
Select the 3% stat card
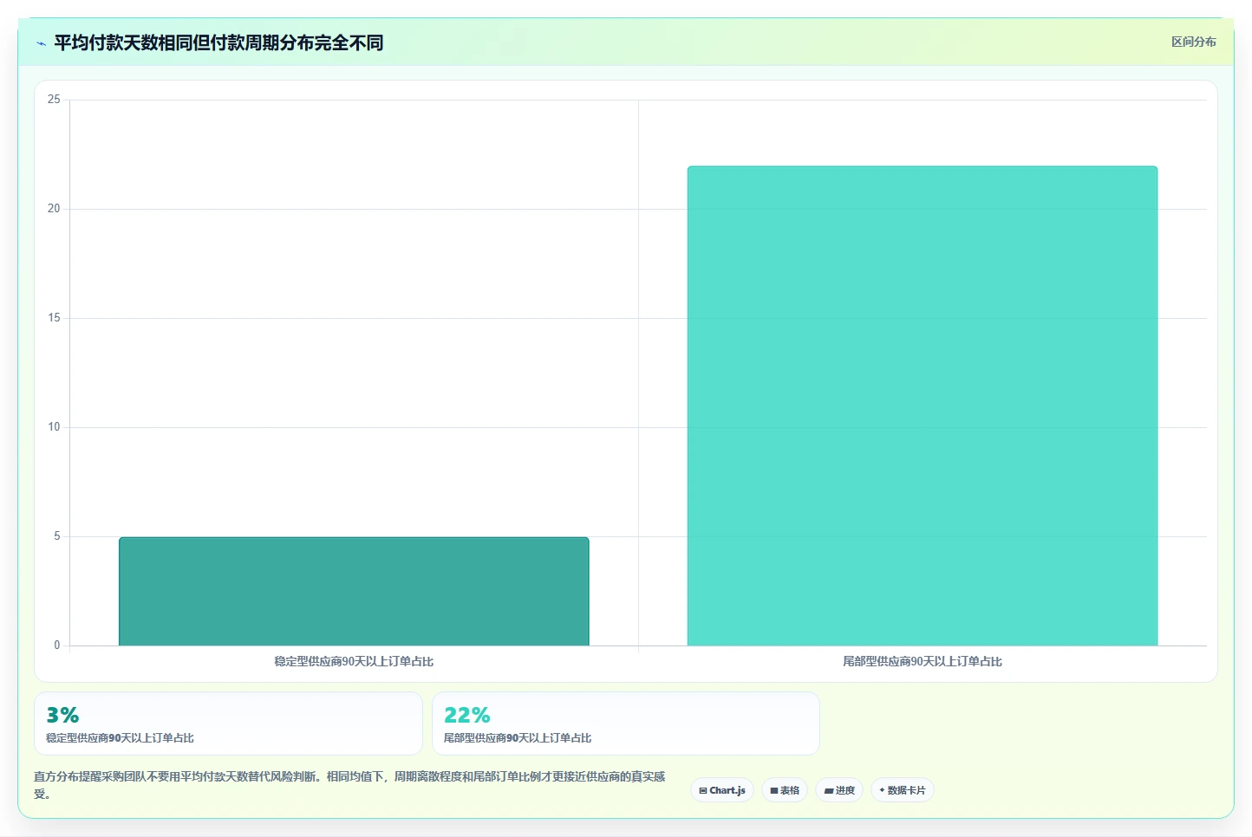(x=228, y=723)
